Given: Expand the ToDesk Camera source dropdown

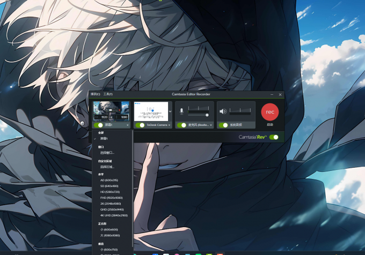Looking at the screenshot, I should [169, 125].
